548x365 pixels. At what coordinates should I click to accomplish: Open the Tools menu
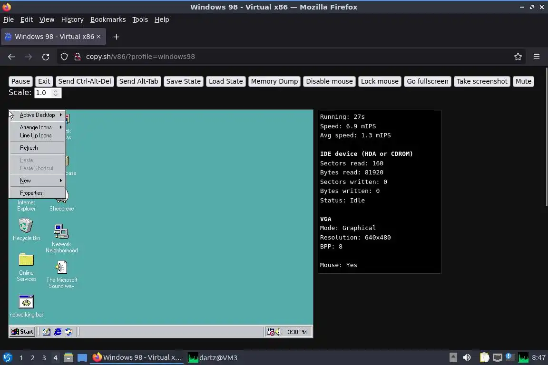tap(140, 19)
